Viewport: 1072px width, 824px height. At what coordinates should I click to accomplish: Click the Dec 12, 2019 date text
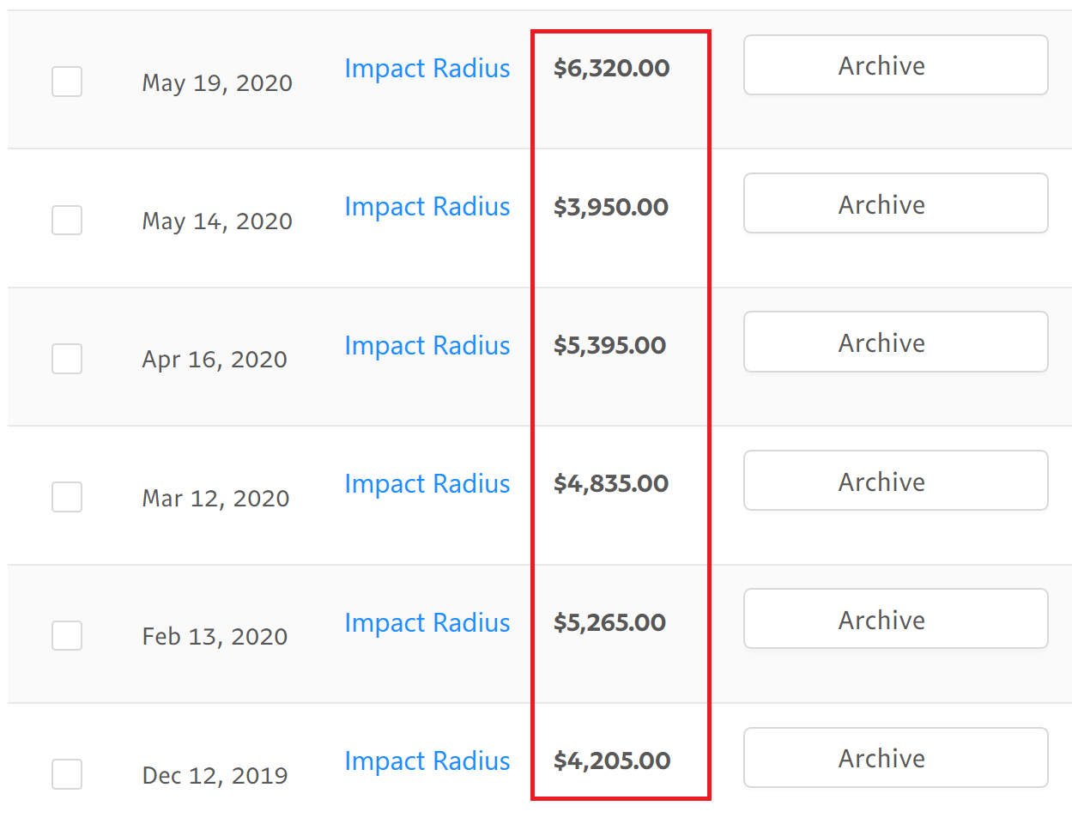215,776
